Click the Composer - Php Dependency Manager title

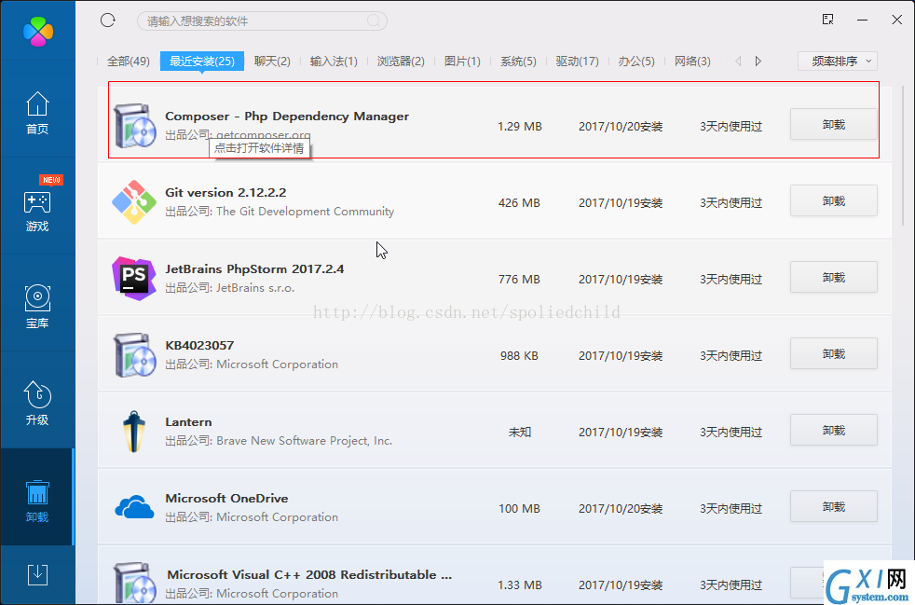287,117
